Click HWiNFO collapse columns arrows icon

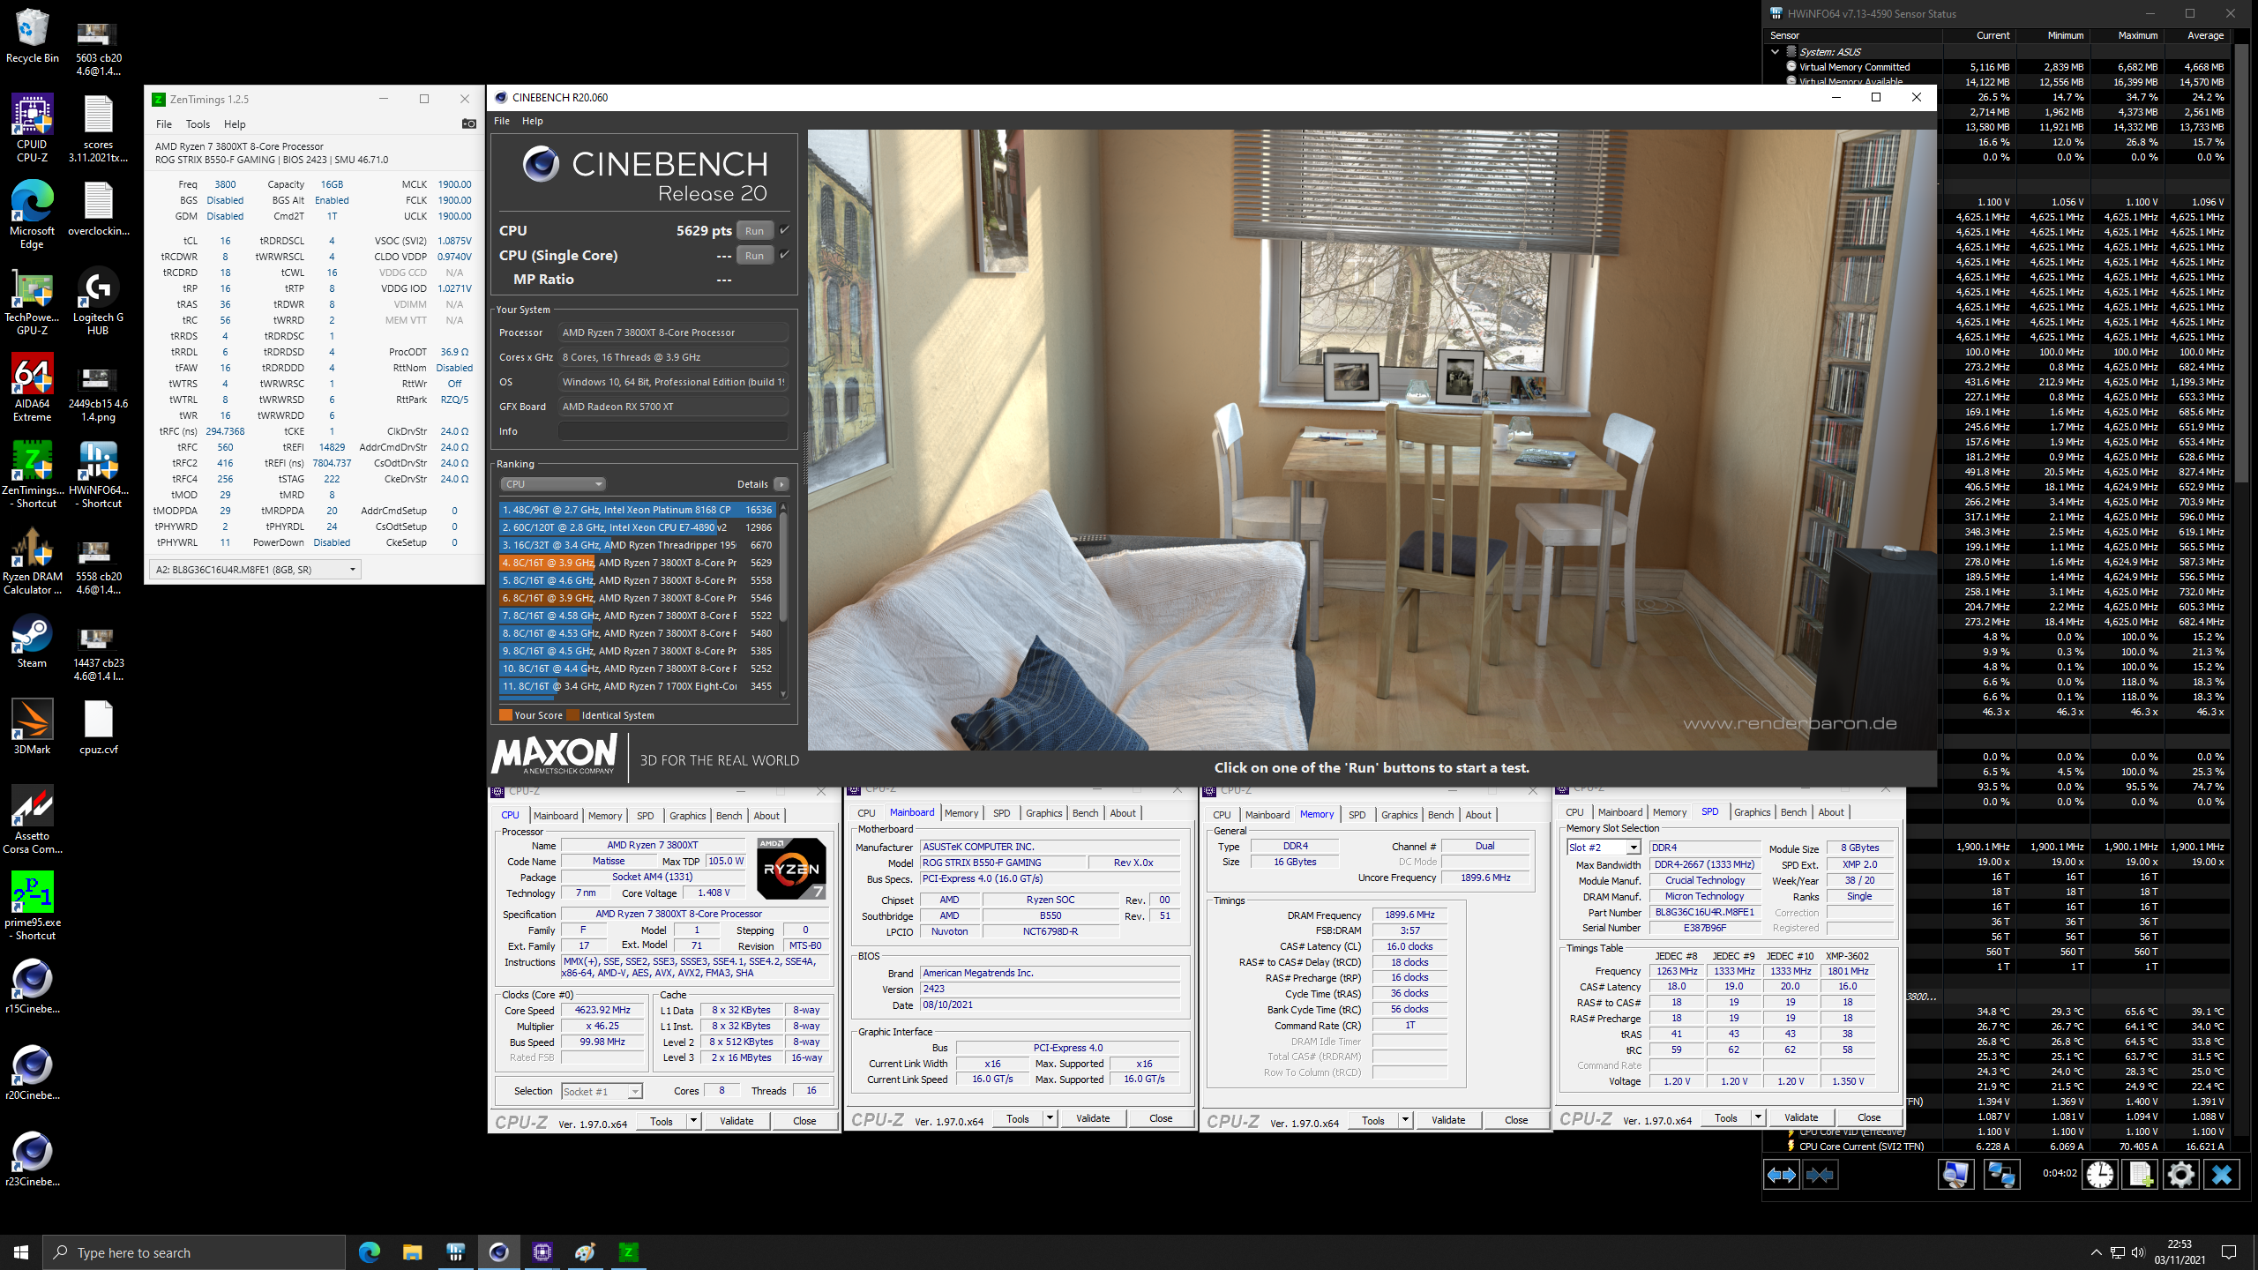[x=1820, y=1175]
